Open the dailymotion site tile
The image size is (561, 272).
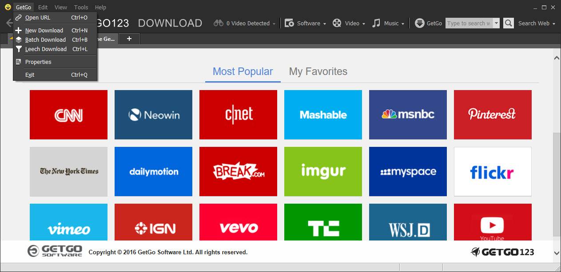153,171
